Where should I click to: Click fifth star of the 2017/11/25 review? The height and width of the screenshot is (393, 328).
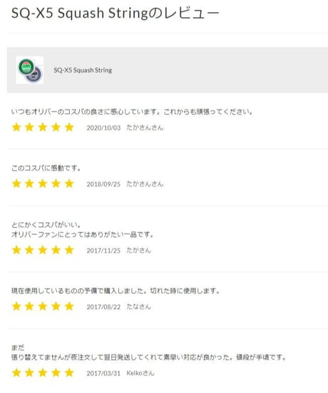(x=69, y=250)
